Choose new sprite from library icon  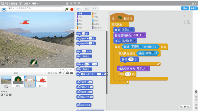click(60, 73)
